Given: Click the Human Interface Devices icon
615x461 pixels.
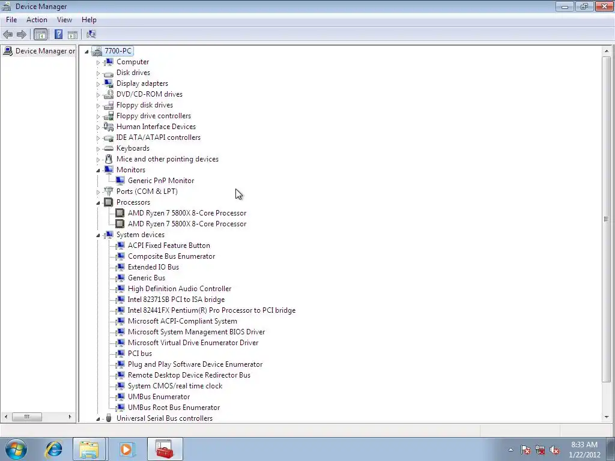Looking at the screenshot, I should pos(109,127).
